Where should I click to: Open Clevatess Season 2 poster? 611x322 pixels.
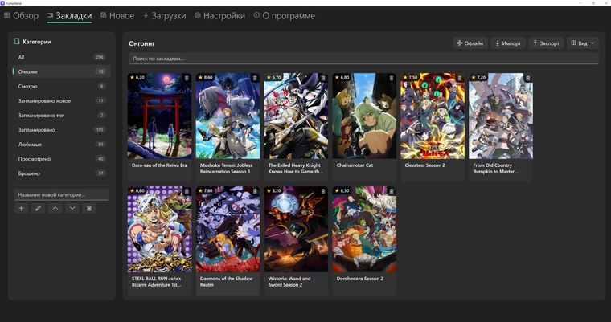point(433,116)
